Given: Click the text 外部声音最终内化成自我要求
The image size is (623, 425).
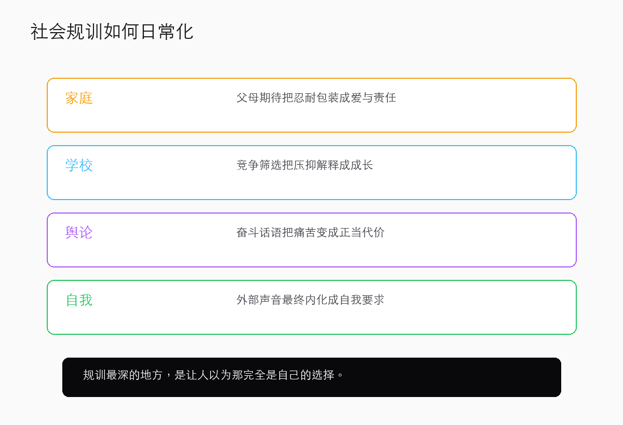Looking at the screenshot, I should tap(310, 300).
